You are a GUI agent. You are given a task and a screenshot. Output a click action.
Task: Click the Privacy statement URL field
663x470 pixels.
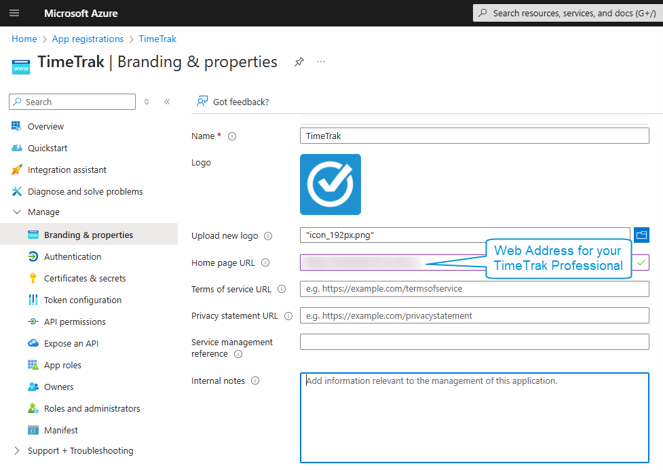(x=474, y=316)
